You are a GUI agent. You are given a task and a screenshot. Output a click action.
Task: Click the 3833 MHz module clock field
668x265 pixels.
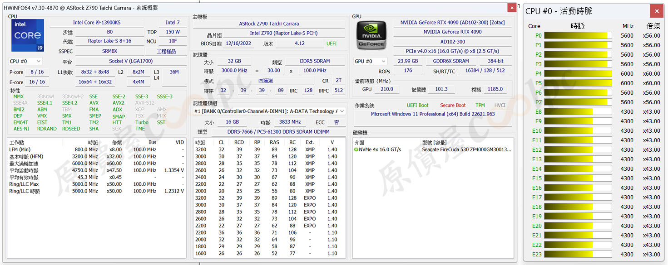[x=290, y=122]
